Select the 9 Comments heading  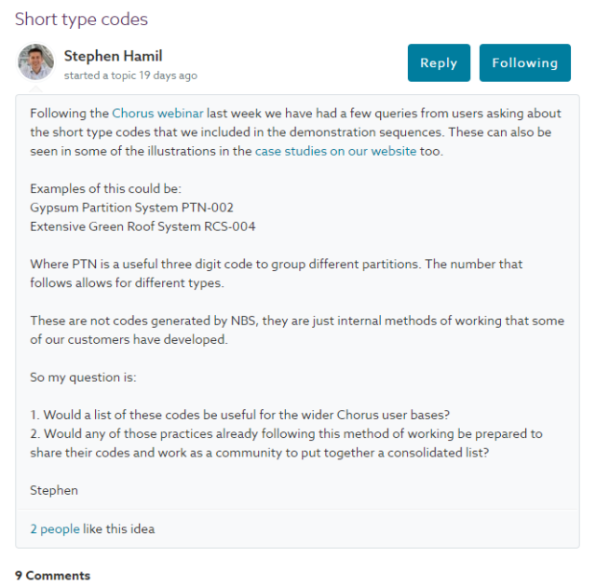point(52,575)
